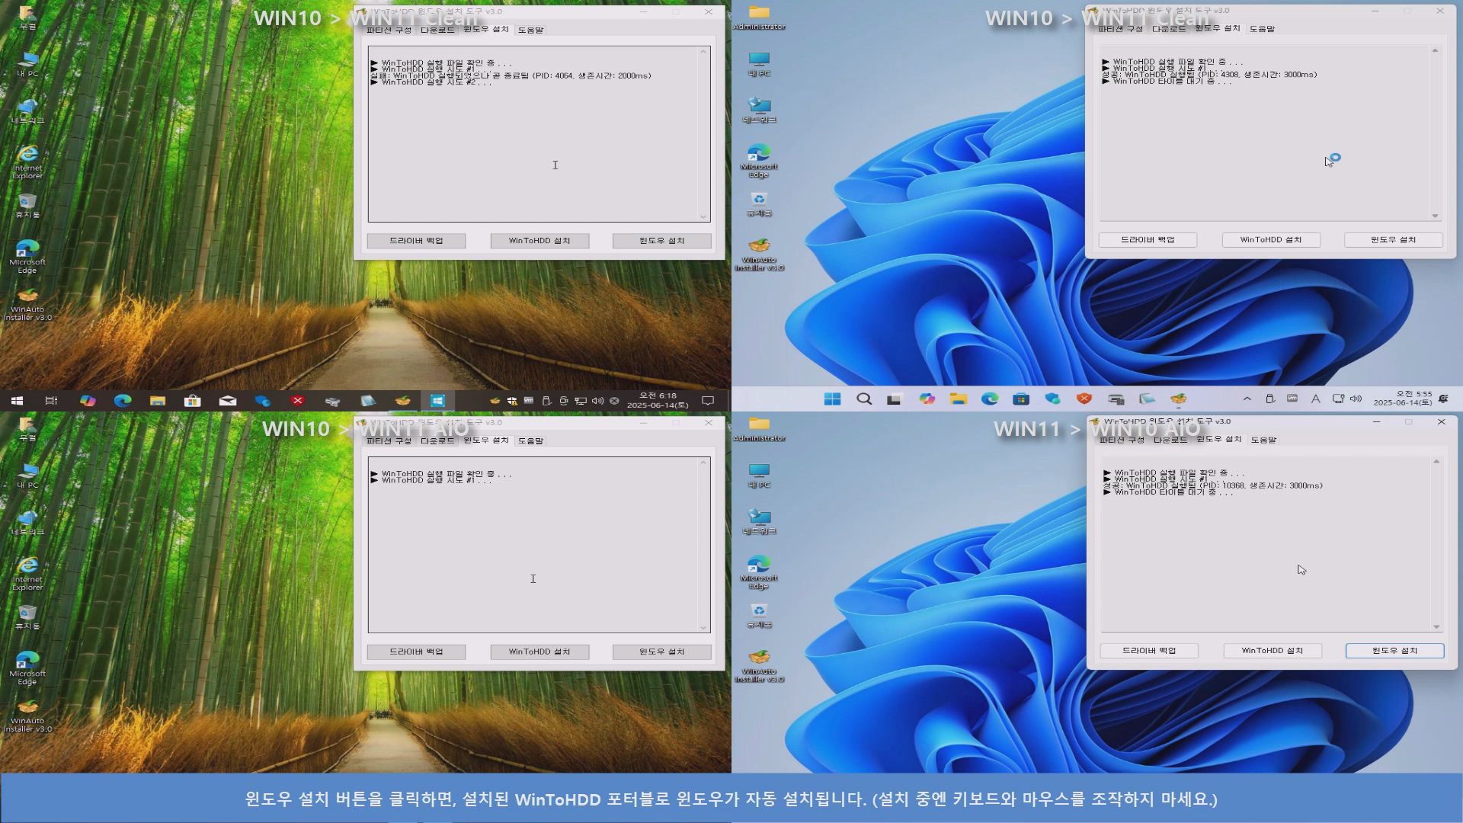Open volume control in Windows 11 system tray
The image size is (1463, 823).
(1356, 399)
